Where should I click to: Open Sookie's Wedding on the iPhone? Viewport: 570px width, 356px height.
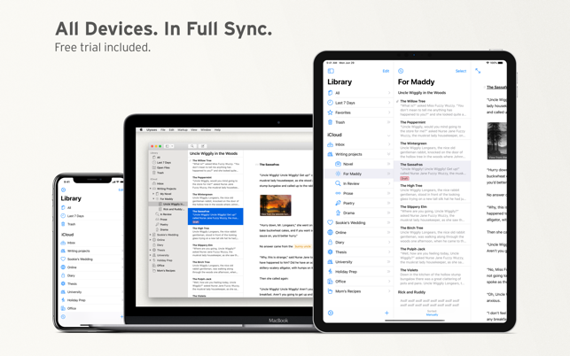(x=91, y=259)
